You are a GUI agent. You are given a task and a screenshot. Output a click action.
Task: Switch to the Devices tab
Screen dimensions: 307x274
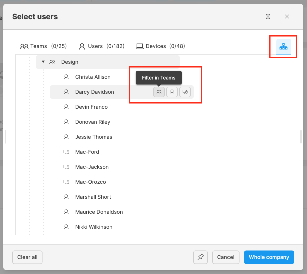pos(160,46)
